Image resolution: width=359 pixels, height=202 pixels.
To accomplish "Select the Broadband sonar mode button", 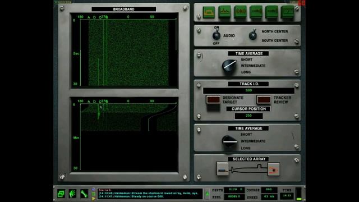I will click(209, 12).
